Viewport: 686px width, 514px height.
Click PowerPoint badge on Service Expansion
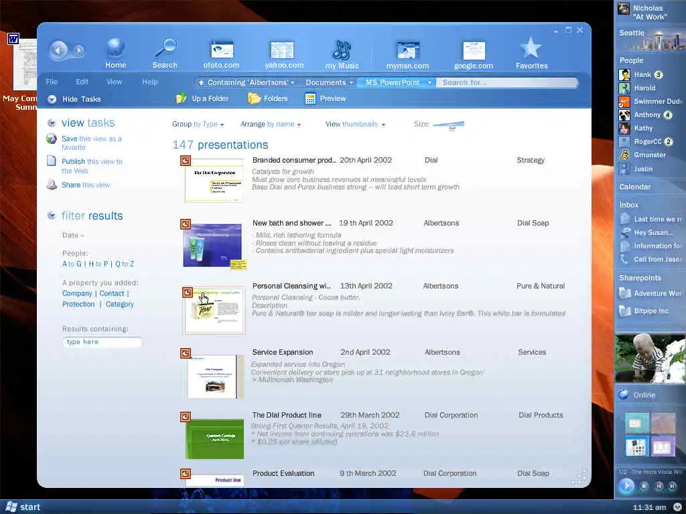click(186, 353)
